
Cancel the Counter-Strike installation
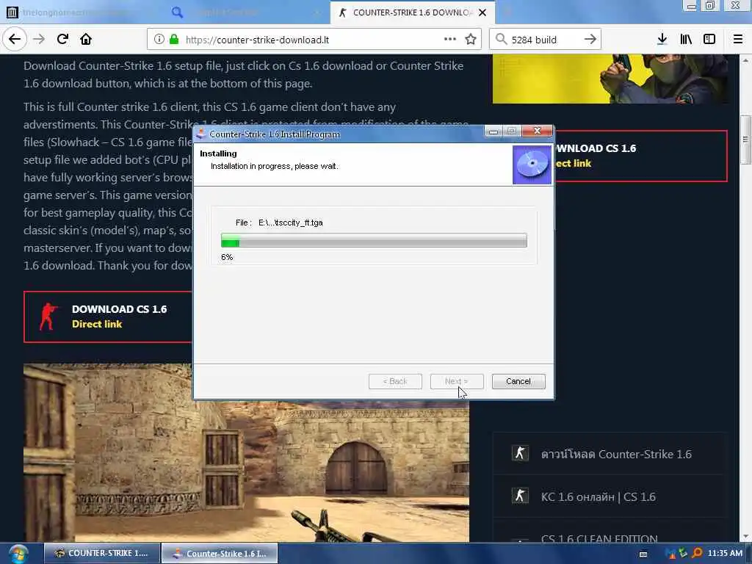pyautogui.click(x=518, y=381)
